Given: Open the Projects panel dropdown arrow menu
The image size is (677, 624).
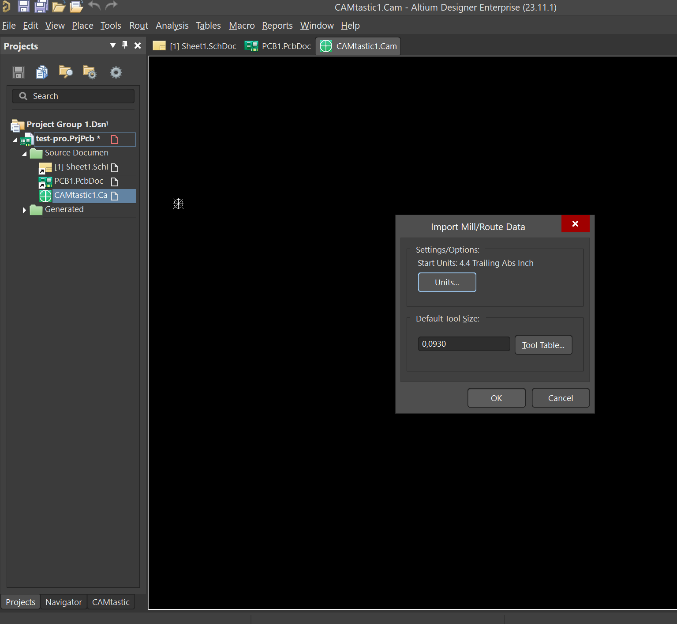Looking at the screenshot, I should point(113,45).
